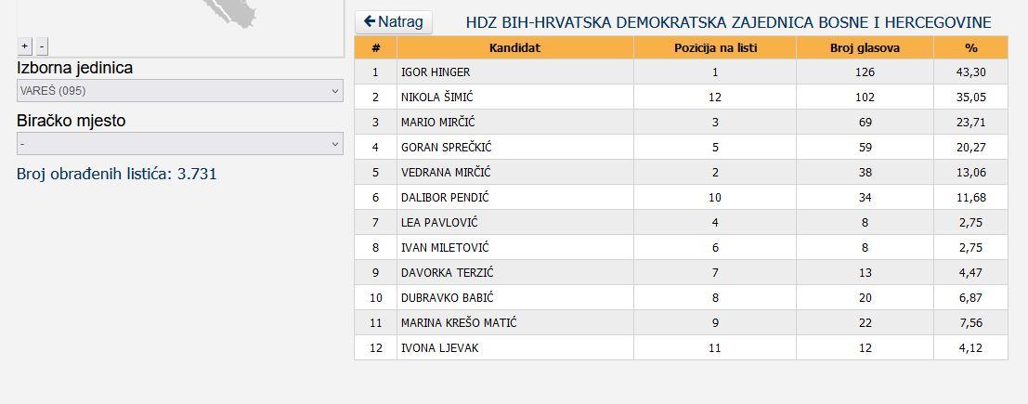Click the % column header
1028x404 pixels.
click(x=971, y=48)
